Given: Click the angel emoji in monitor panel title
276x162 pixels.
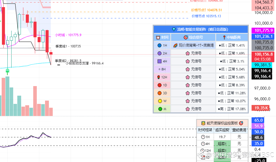Looking at the screenshot, I should pos(203,123).
